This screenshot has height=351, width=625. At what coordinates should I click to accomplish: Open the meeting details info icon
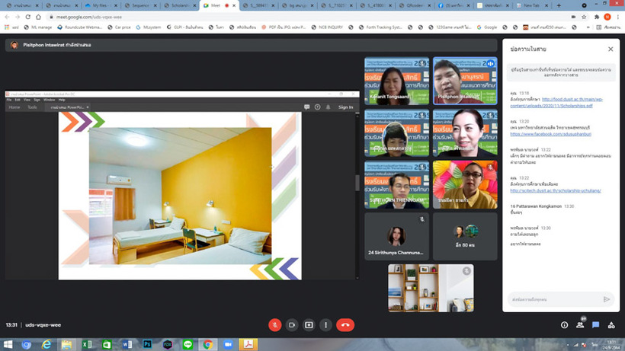(564, 324)
